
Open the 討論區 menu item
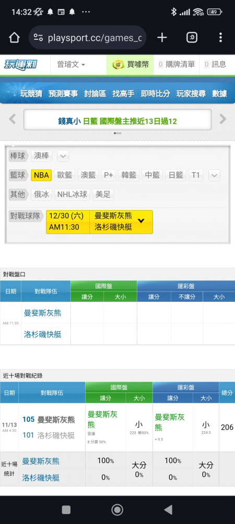click(x=95, y=94)
